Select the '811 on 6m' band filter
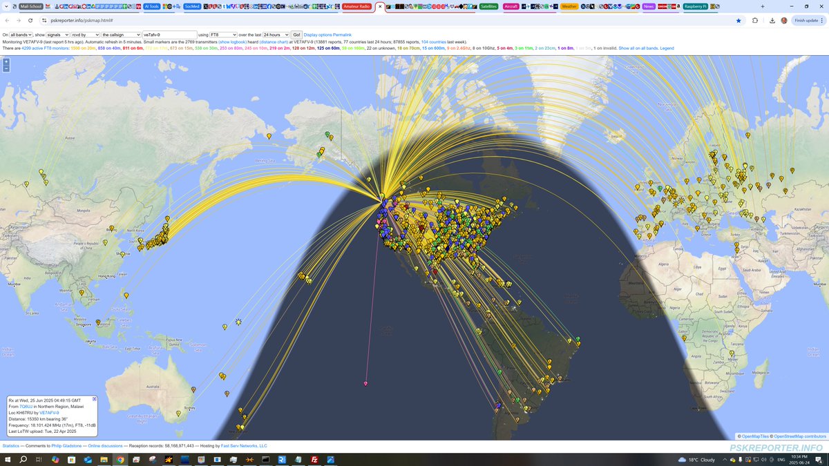Viewport: 829px width, 466px height. 133,48
